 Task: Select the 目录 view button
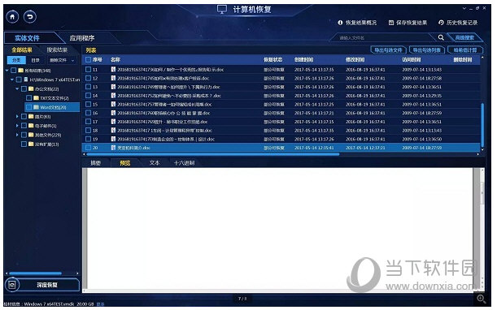tap(36, 60)
